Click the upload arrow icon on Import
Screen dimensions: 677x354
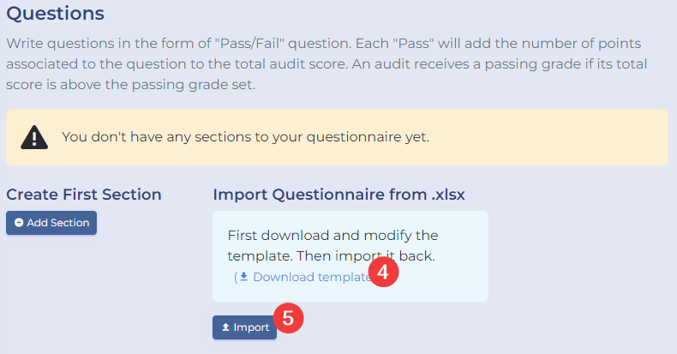tap(225, 327)
